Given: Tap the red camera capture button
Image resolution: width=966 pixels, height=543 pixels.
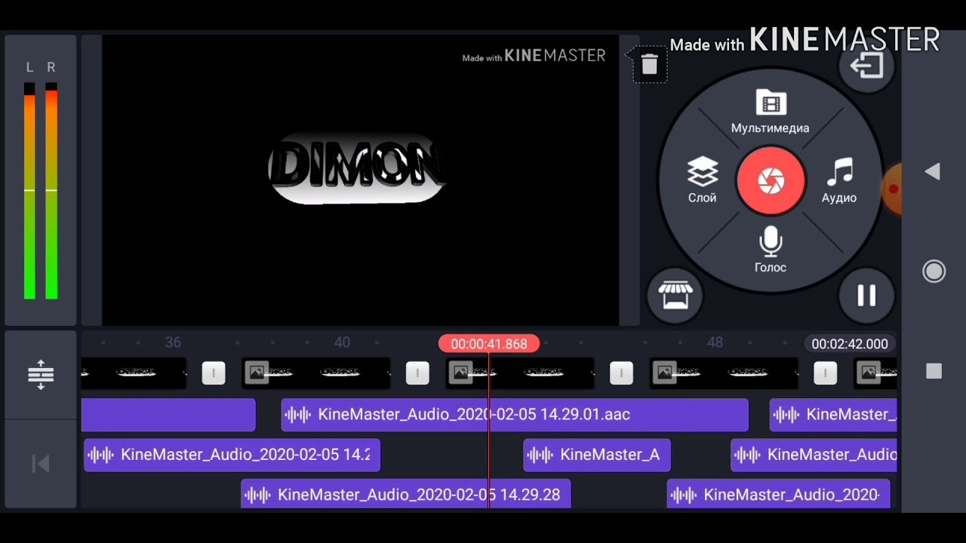Looking at the screenshot, I should coord(771,181).
